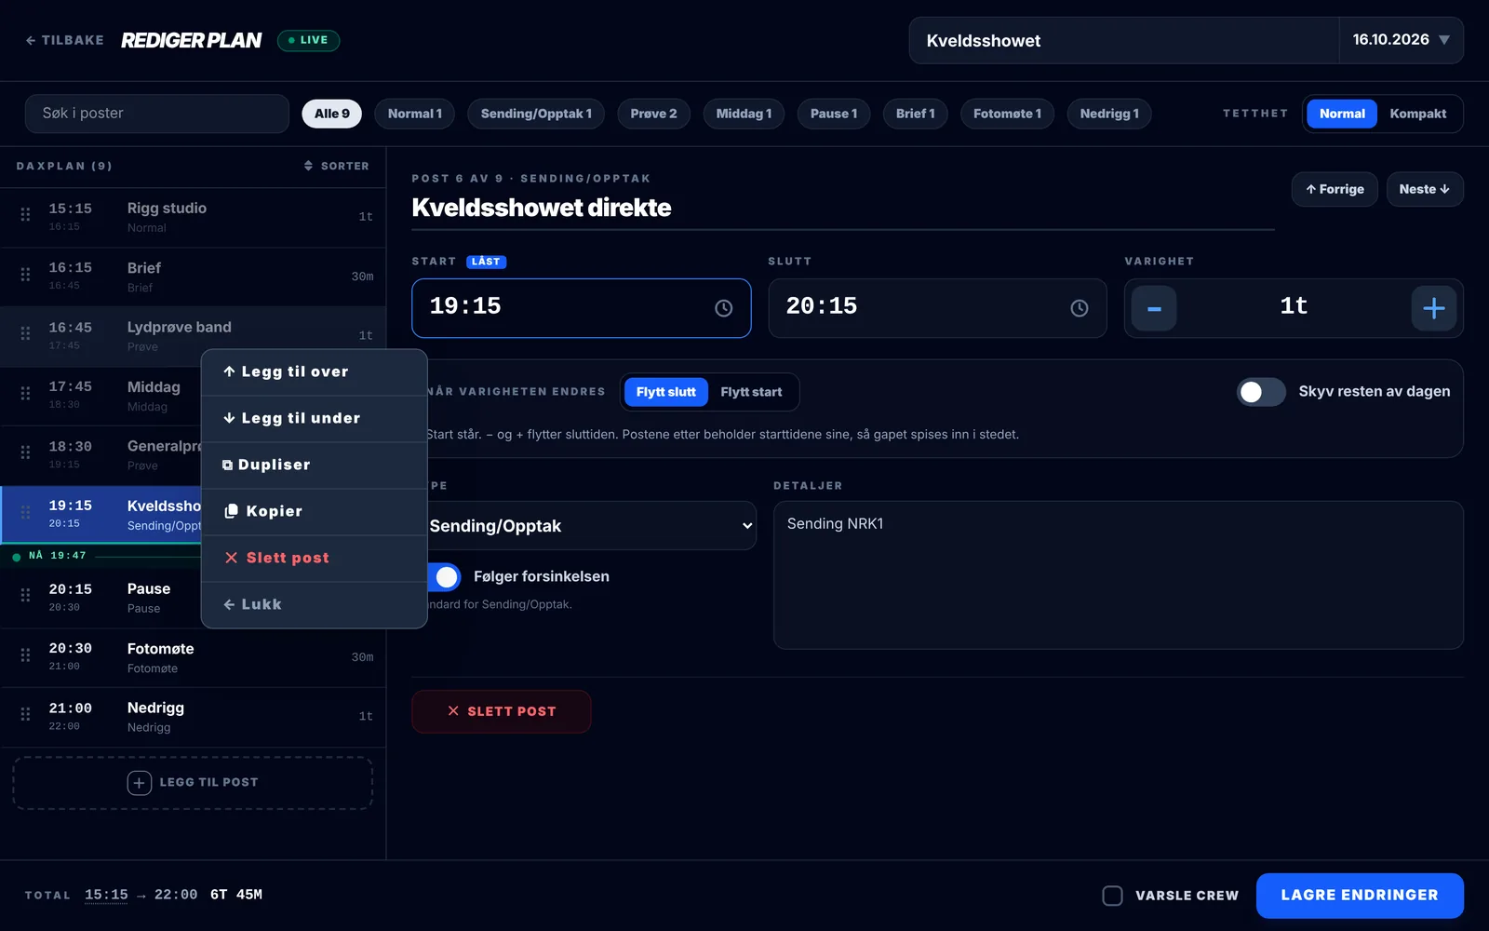
Task: Choose Legg til over in context menu
Action: 315,372
